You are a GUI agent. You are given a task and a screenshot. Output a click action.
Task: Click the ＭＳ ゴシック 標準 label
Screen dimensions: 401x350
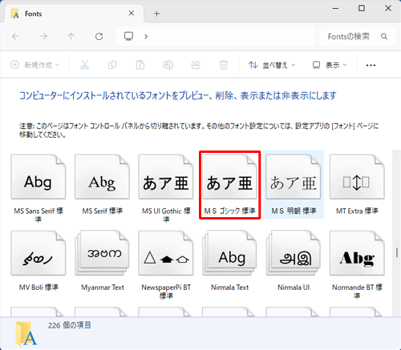click(x=229, y=211)
